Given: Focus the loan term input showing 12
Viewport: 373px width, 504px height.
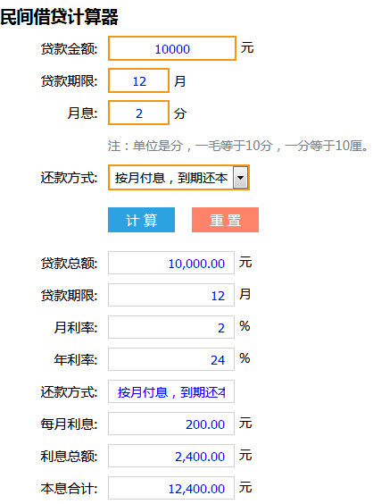Looking at the screenshot, I should point(138,80).
